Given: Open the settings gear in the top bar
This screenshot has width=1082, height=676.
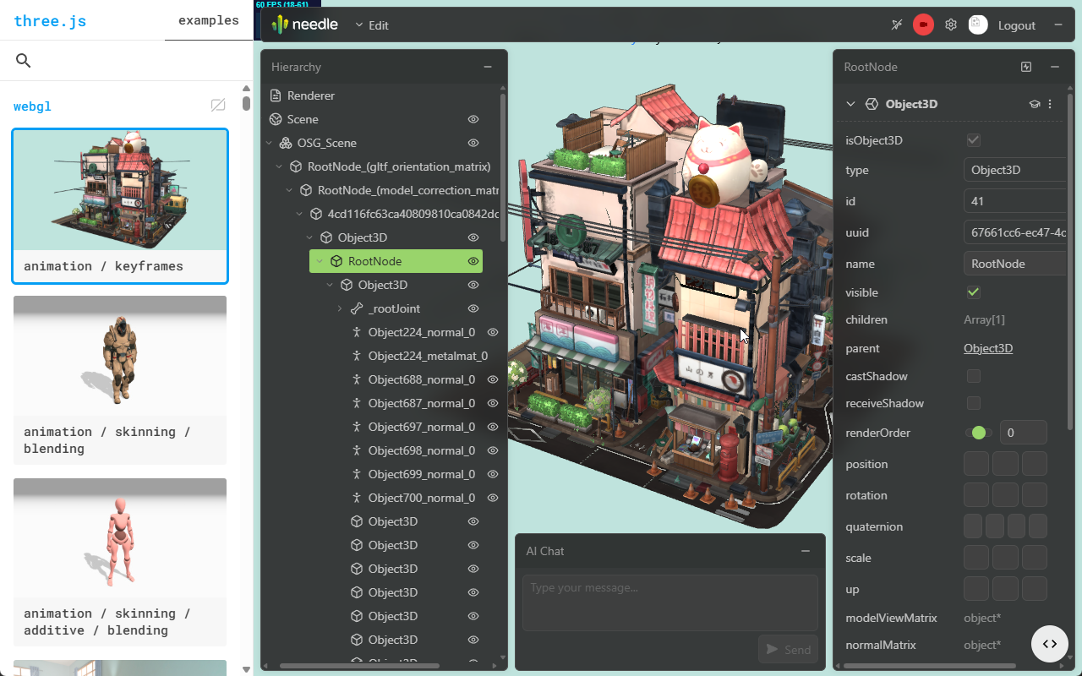Looking at the screenshot, I should pos(950,25).
